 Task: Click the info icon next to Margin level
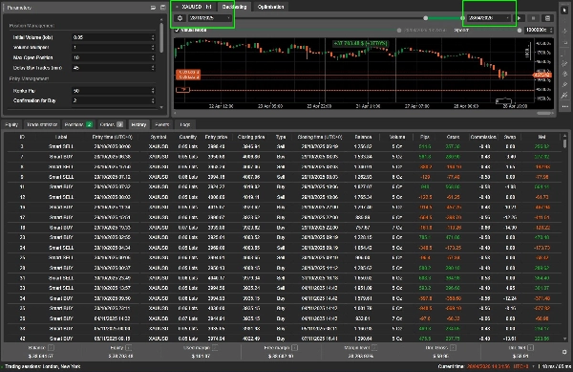pos(374,347)
